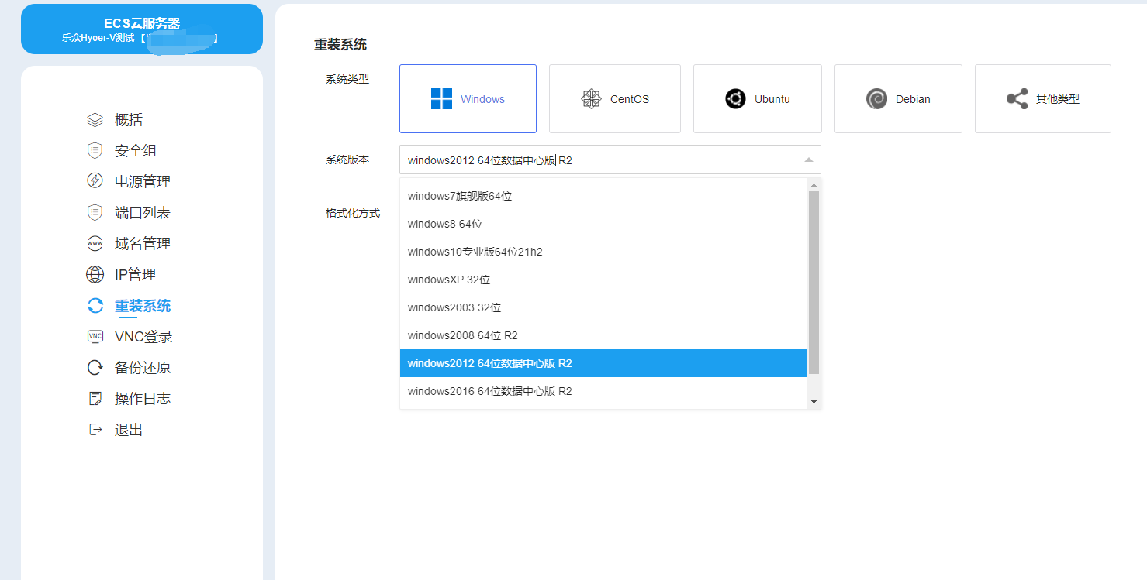Click the 其他类型 share-nodes icon
The height and width of the screenshot is (580, 1147).
tap(1017, 99)
